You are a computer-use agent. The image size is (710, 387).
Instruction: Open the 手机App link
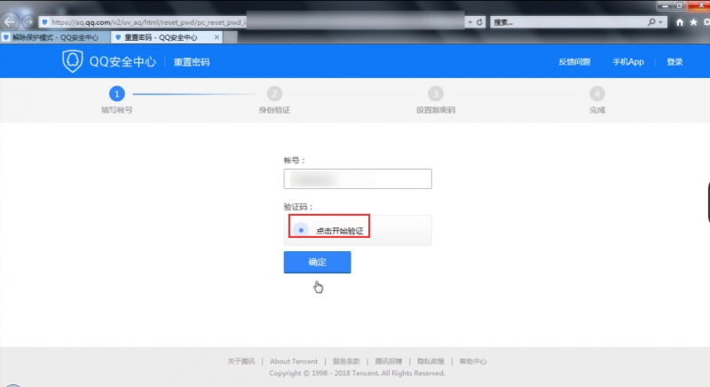pyautogui.click(x=628, y=62)
